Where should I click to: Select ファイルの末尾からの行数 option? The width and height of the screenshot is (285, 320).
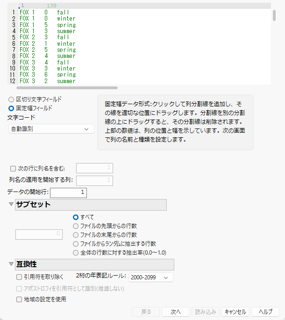point(76,235)
